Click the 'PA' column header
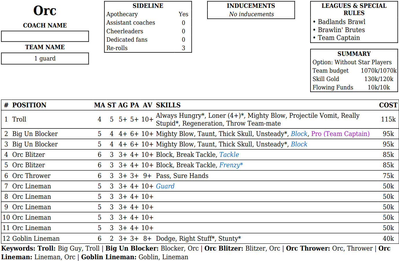This screenshot has width=399, height=261. [x=135, y=105]
